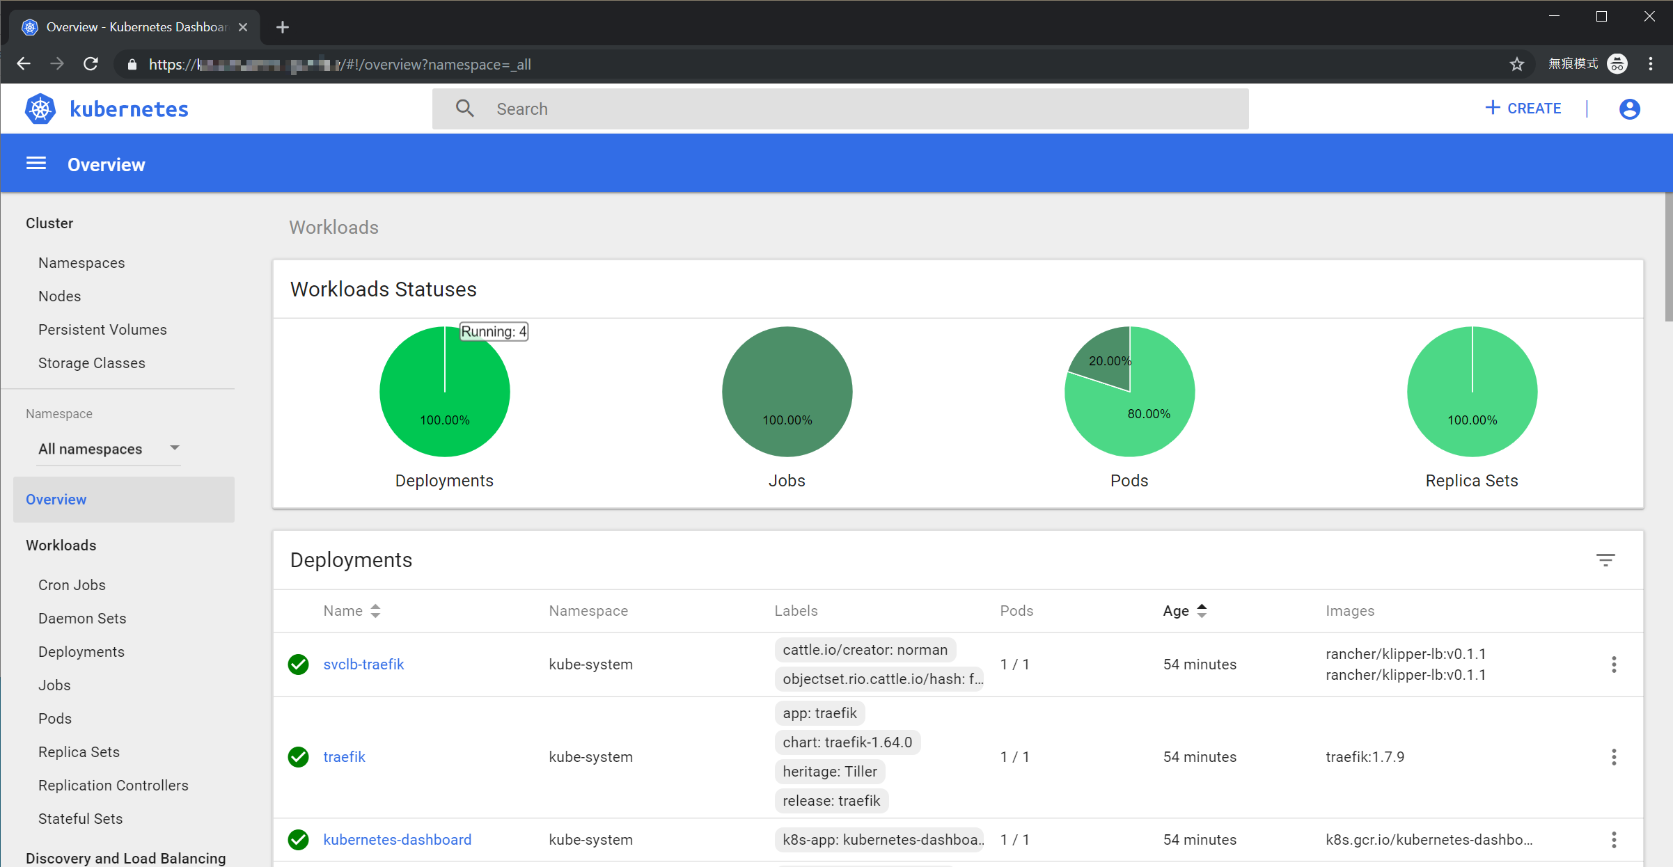Select Nodes in the Cluster sidebar
This screenshot has height=867, width=1673.
(60, 296)
